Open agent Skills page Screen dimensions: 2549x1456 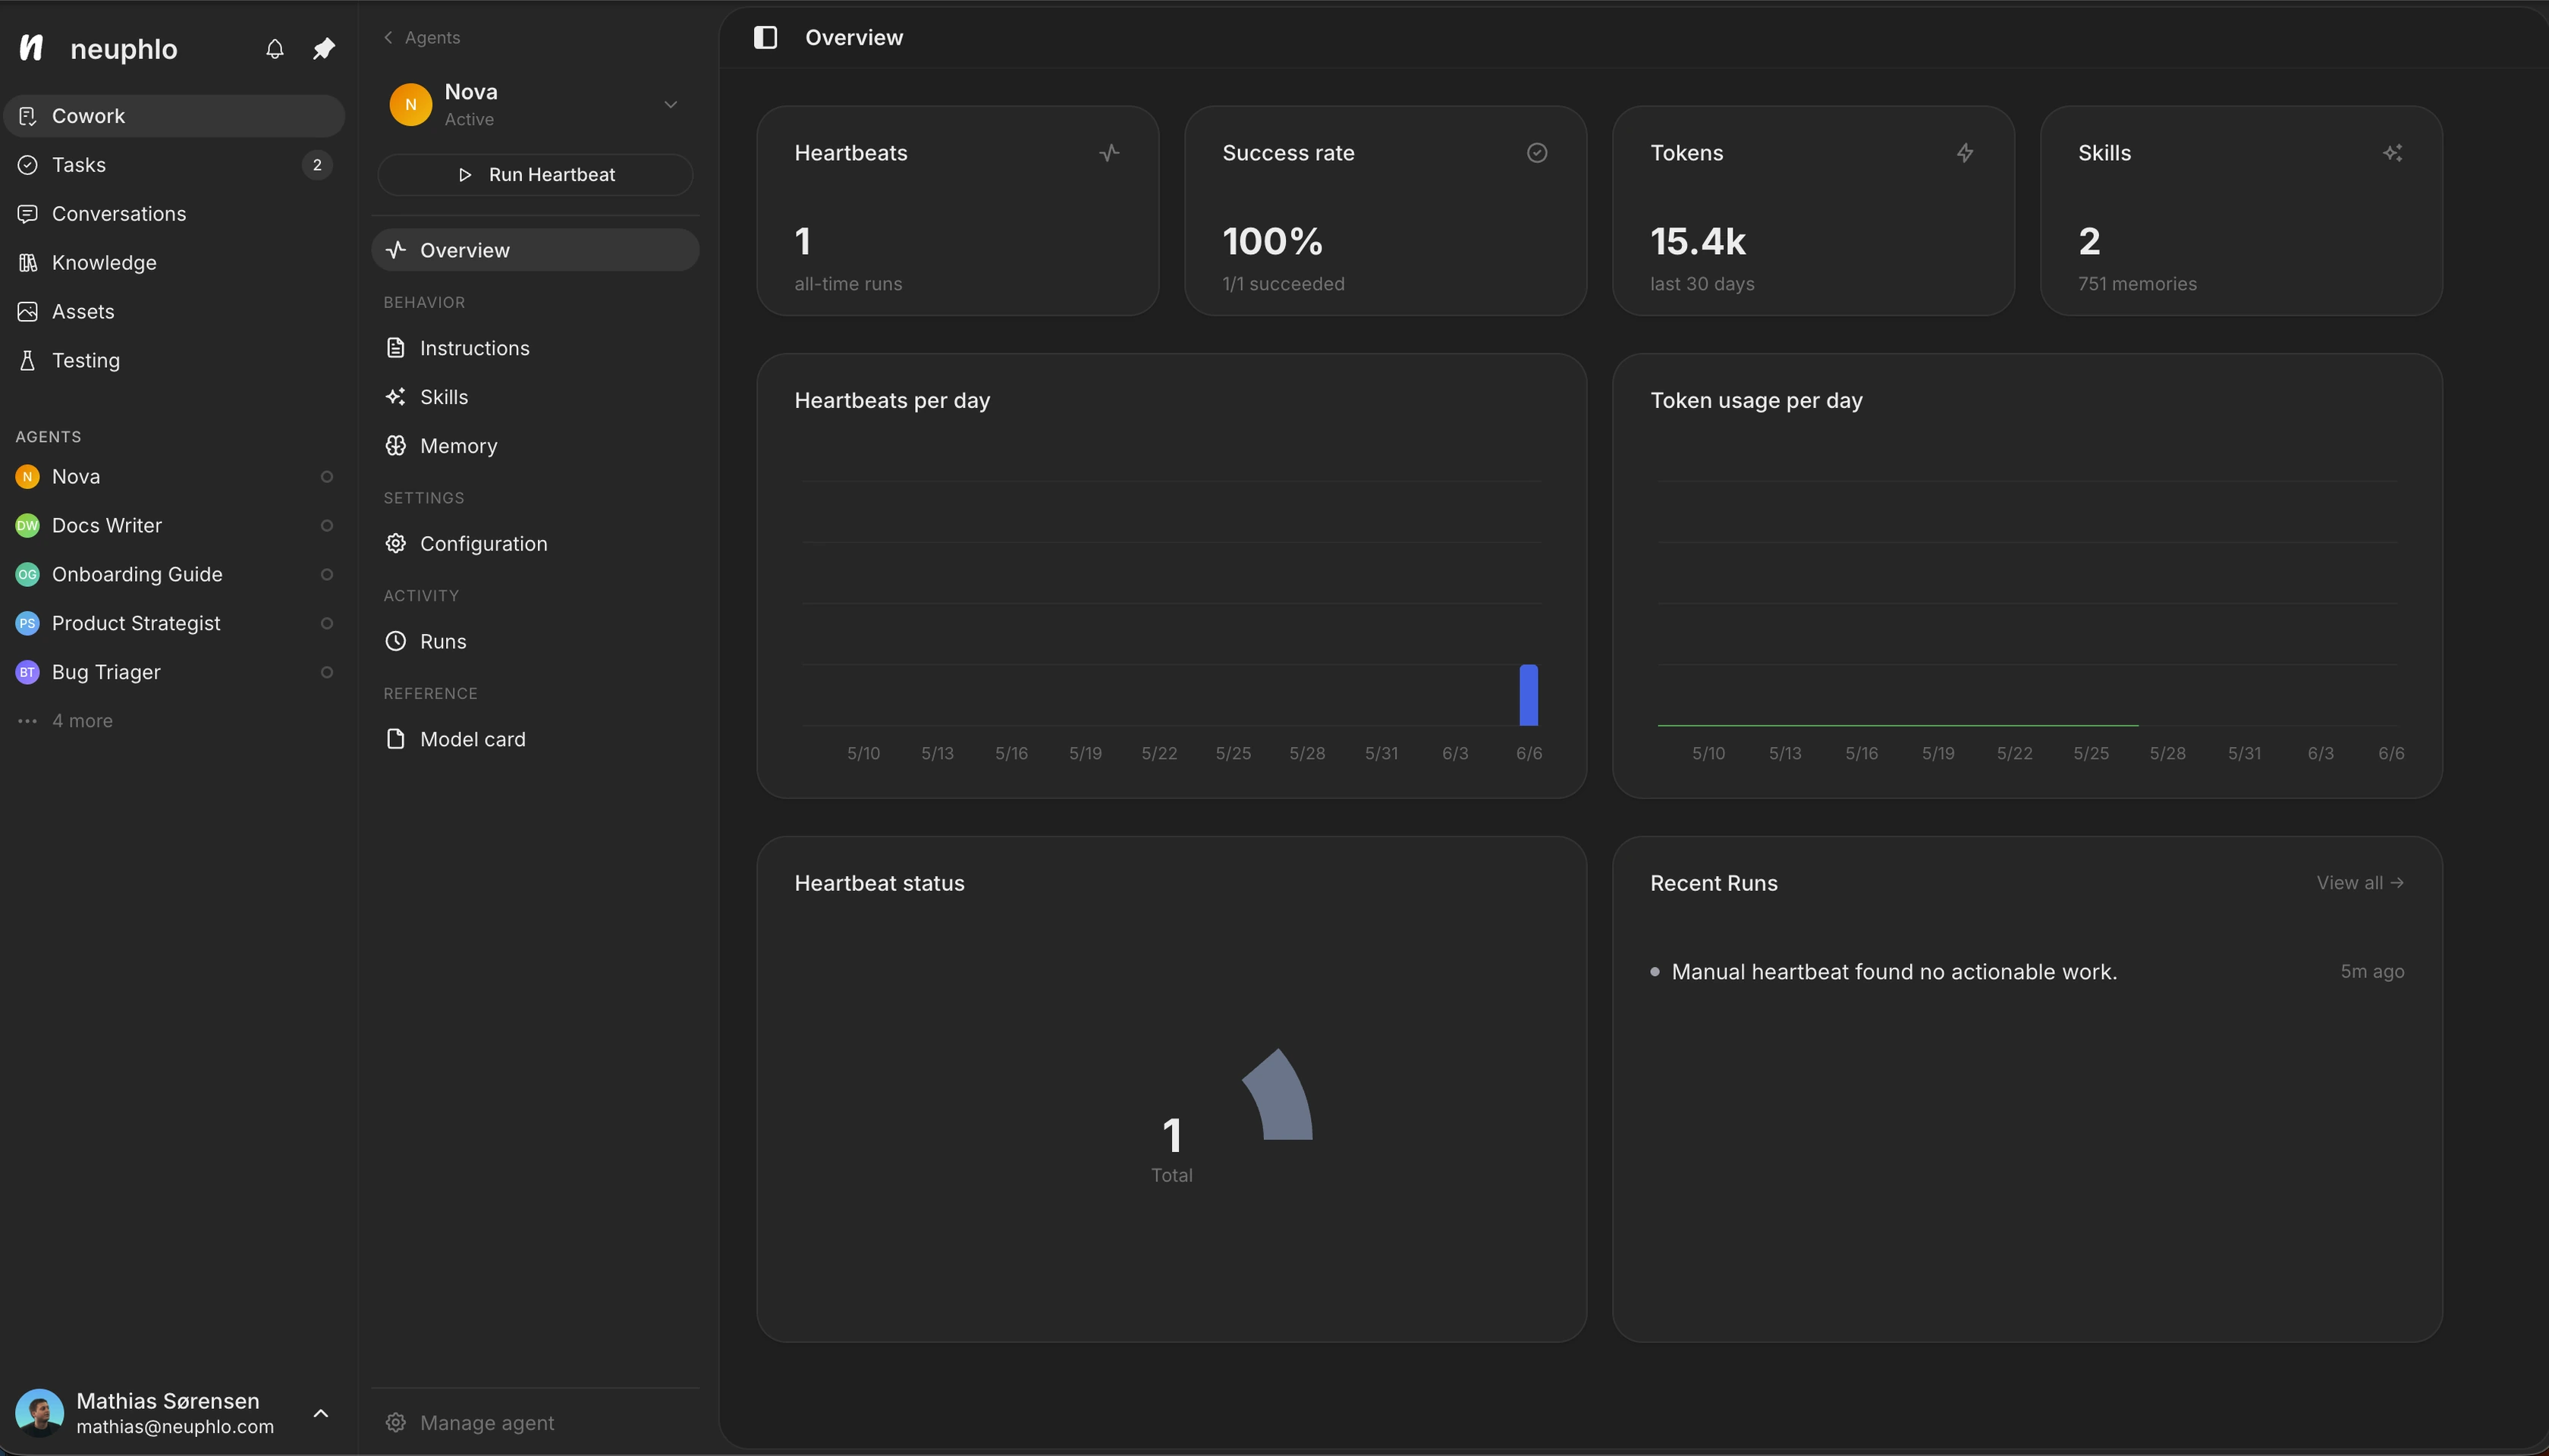[x=535, y=397]
